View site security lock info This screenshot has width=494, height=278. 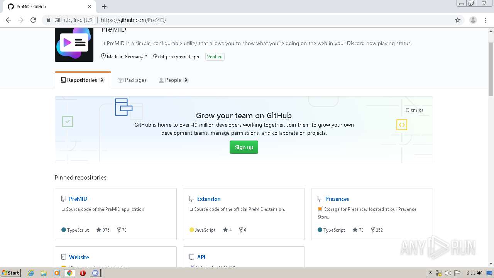pos(49,20)
